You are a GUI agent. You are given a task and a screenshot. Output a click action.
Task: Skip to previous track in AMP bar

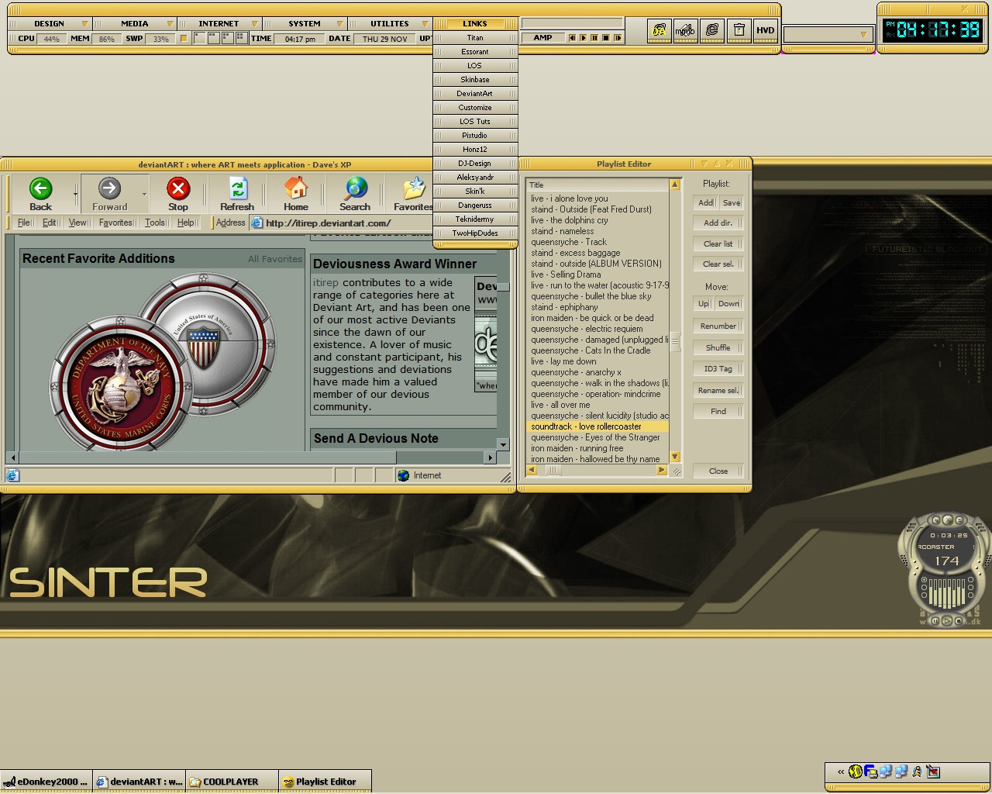573,38
